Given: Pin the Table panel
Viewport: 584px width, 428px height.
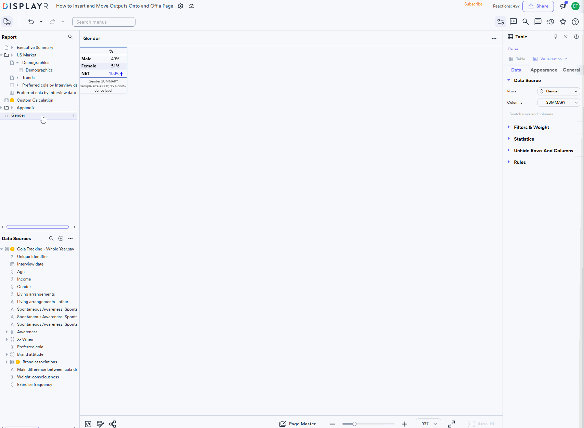Looking at the screenshot, I should click(556, 37).
